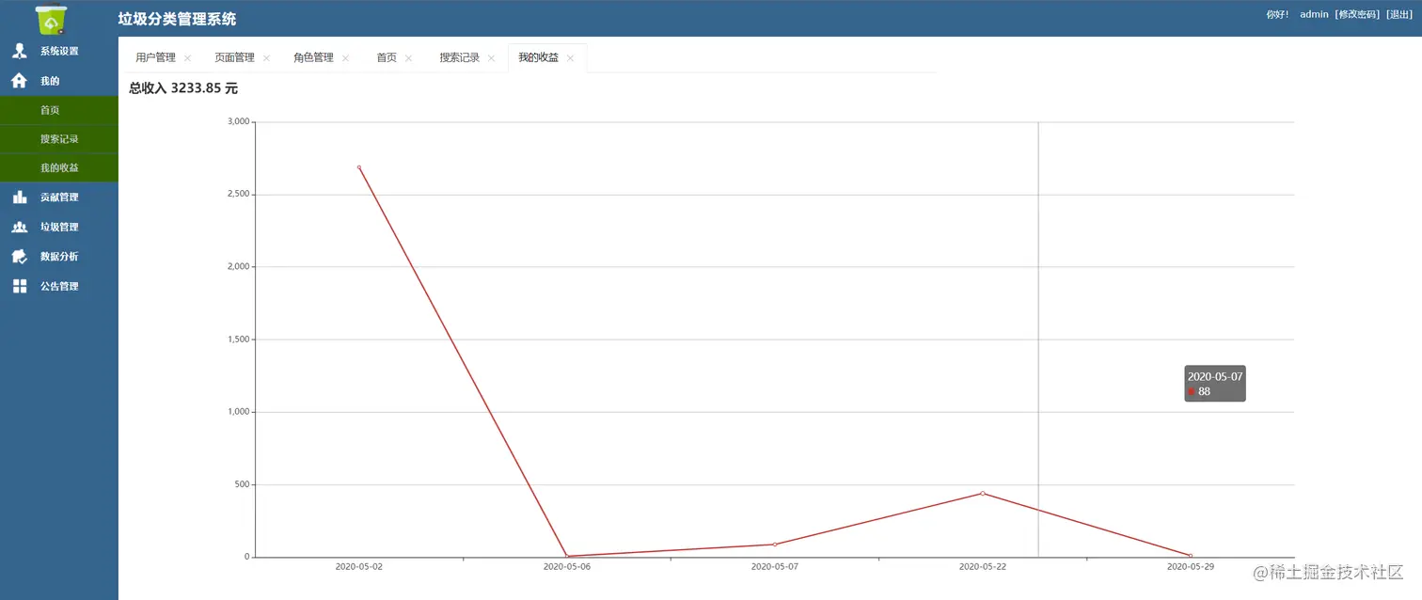Expand the 系统设置 sidebar menu
Viewport: 1422px width, 600px height.
(59, 51)
